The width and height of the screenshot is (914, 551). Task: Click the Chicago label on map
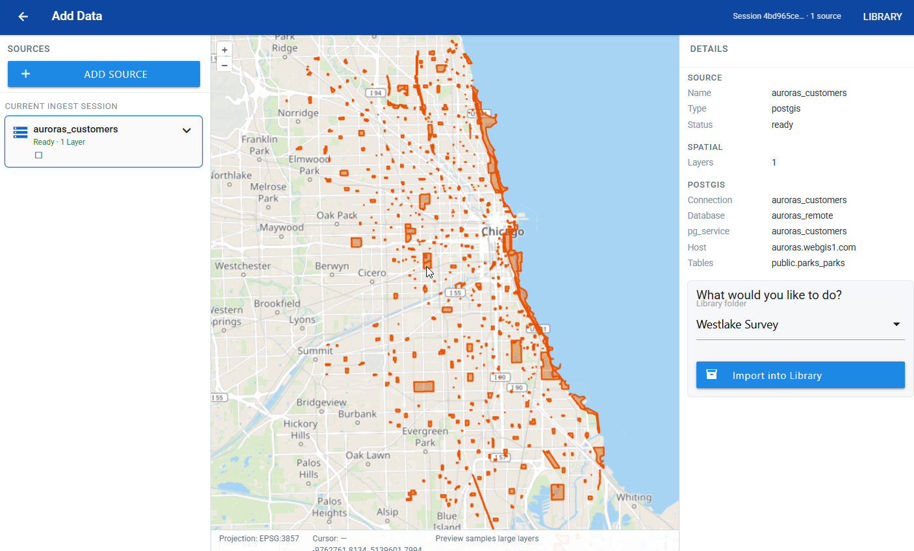coord(502,232)
